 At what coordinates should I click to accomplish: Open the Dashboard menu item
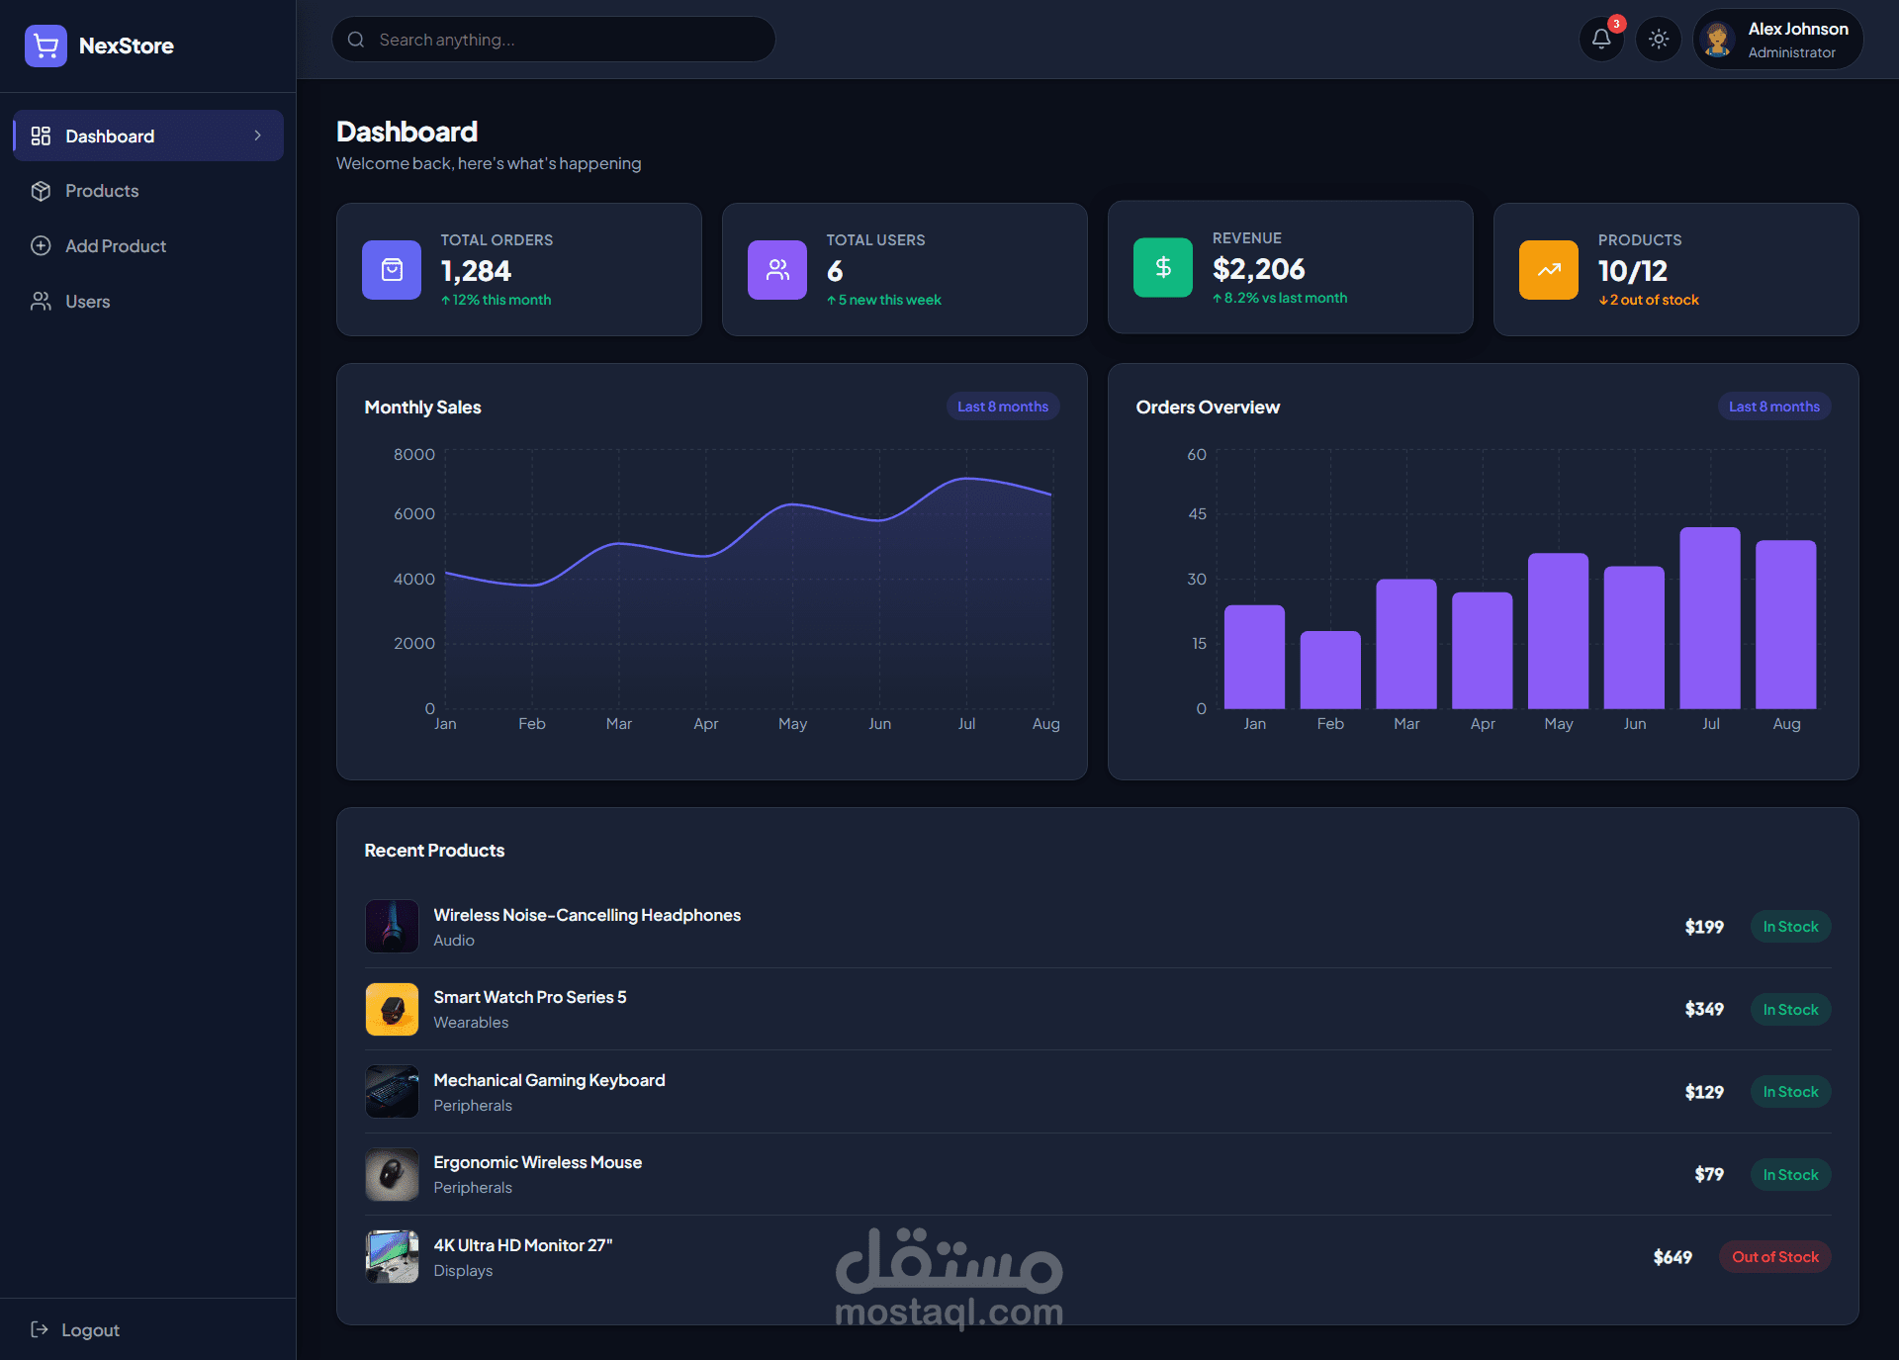pyautogui.click(x=148, y=136)
